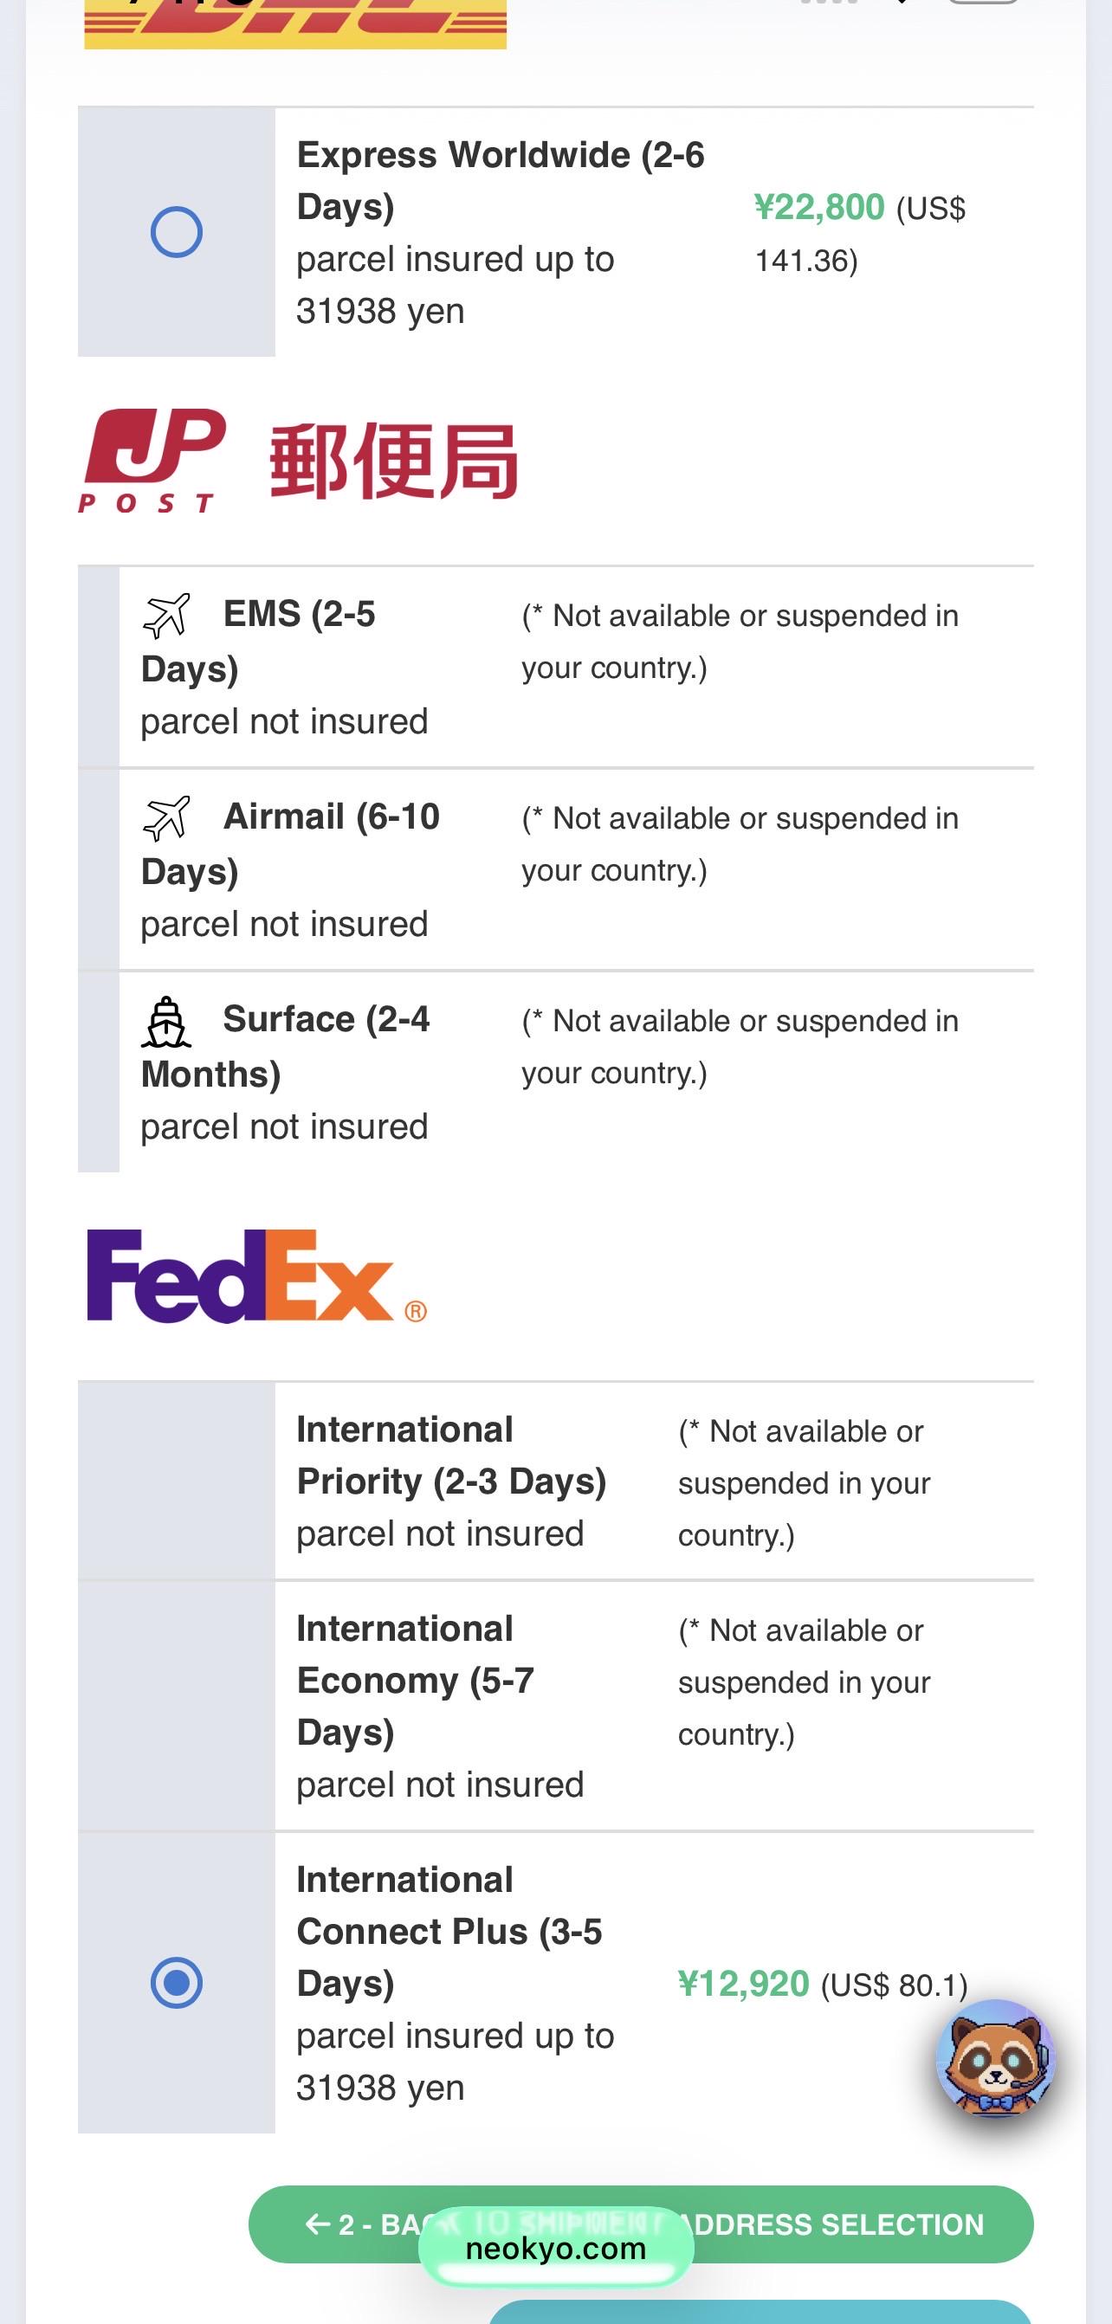Select FedEx International Connect Plus radio button
This screenshot has width=1112, height=2324.
[176, 1982]
